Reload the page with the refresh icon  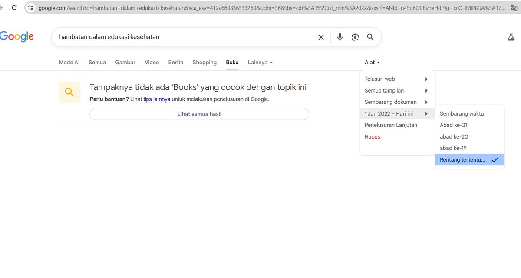click(15, 7)
